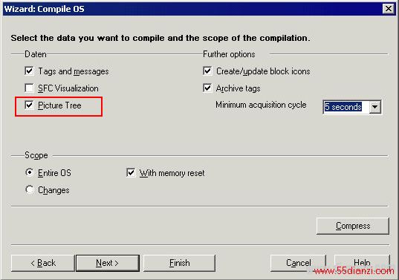The height and width of the screenshot is (280, 399).
Task: Click the Wizard: Compile OS title bar
Action: click(x=192, y=9)
